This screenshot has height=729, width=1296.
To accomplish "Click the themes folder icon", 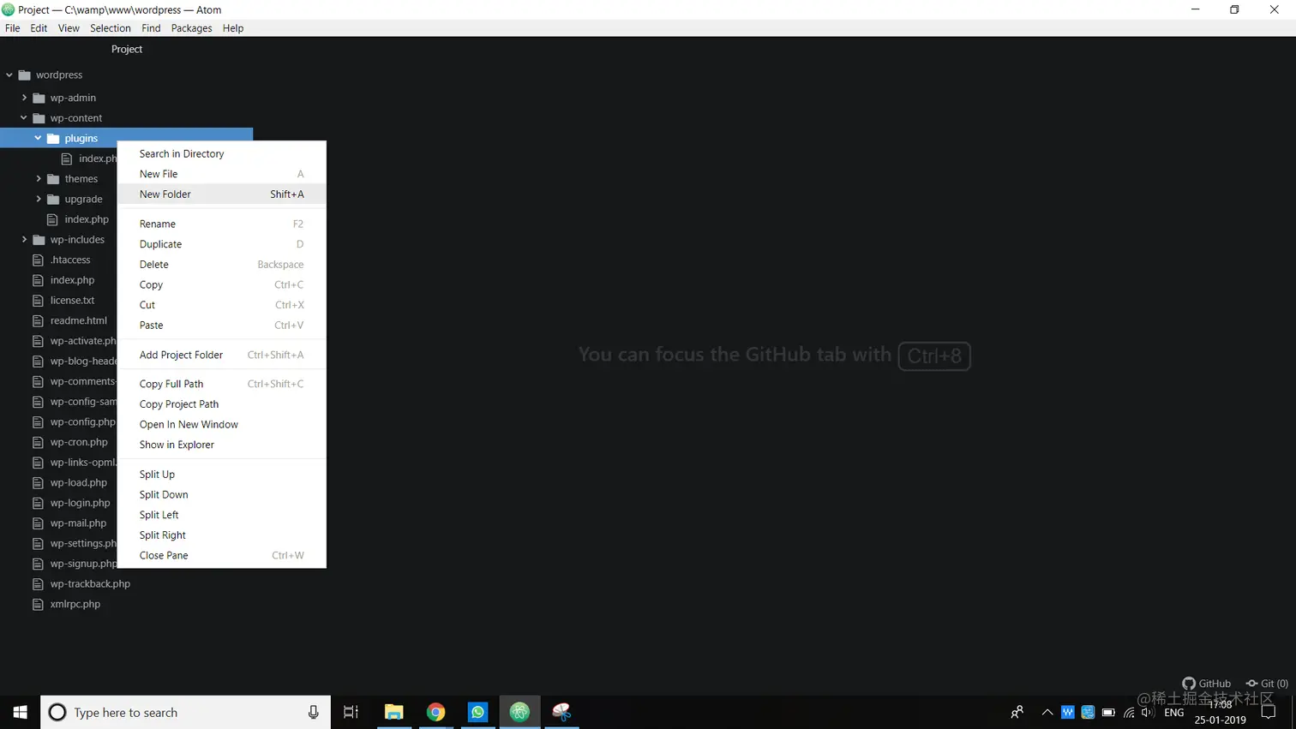I will point(53,179).
